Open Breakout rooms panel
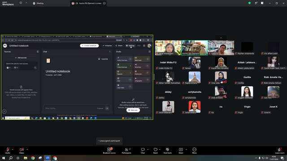 [109, 151]
